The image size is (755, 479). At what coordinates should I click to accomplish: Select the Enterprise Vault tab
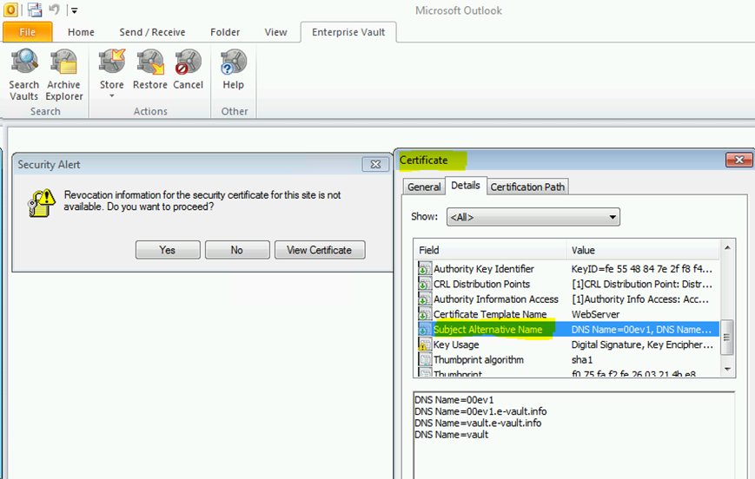pyautogui.click(x=348, y=32)
